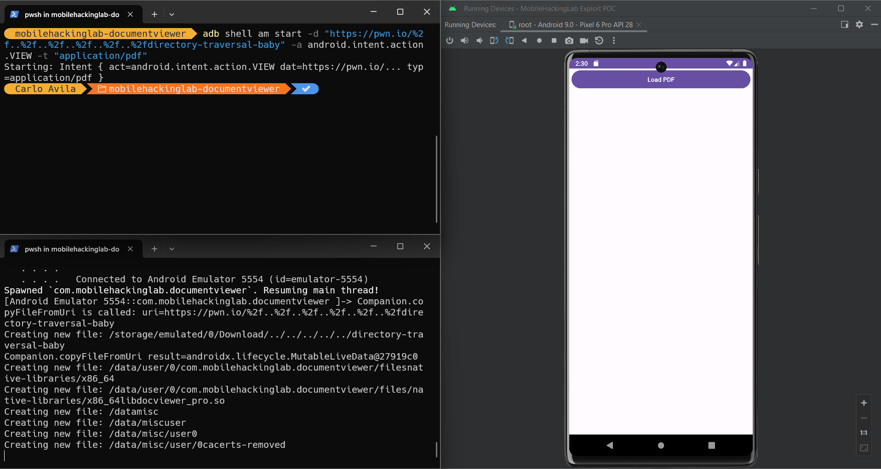This screenshot has height=469, width=881.
Task: Lower emulator volume with volume down icon
Action: point(480,40)
